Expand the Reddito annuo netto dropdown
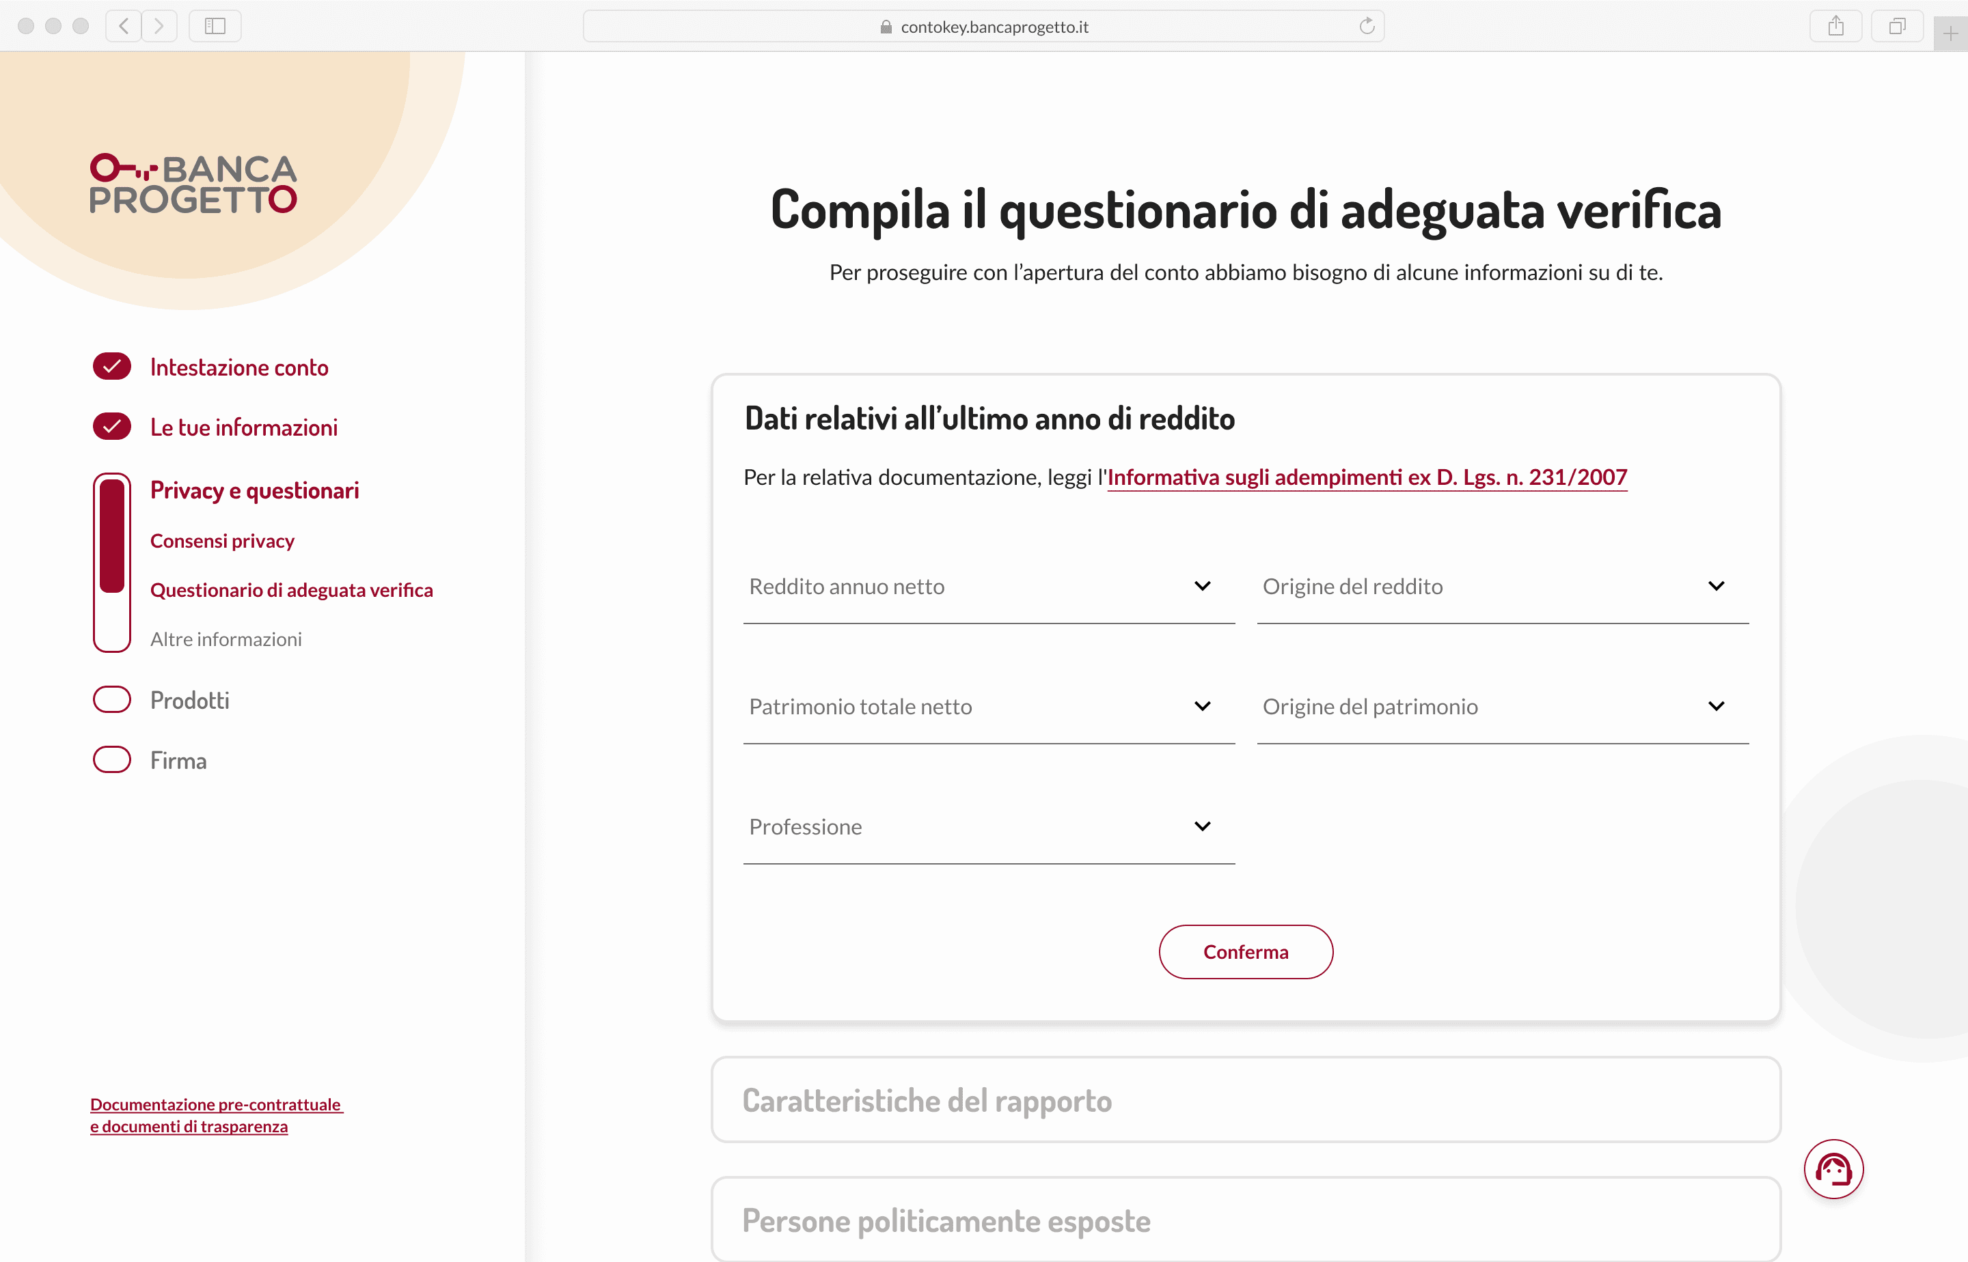1968x1262 pixels. tap(988, 587)
